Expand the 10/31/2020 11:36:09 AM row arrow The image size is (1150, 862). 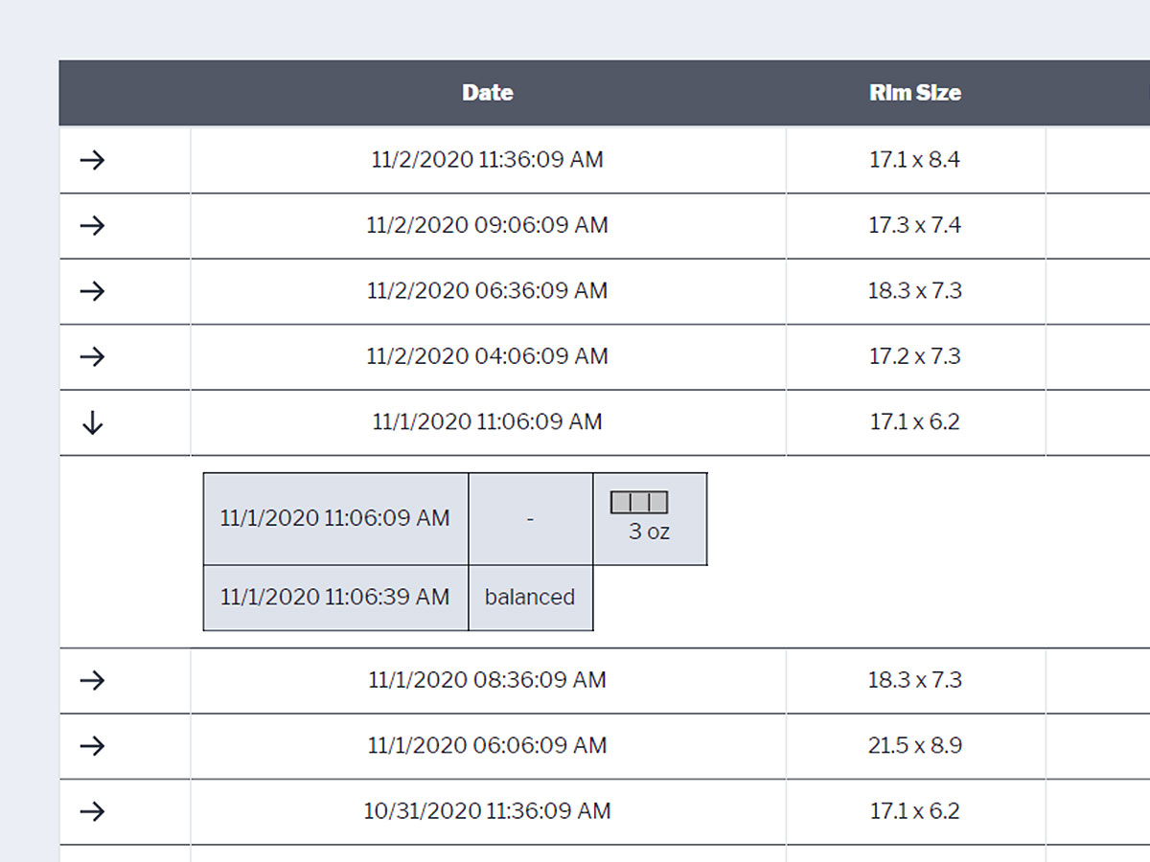(92, 812)
